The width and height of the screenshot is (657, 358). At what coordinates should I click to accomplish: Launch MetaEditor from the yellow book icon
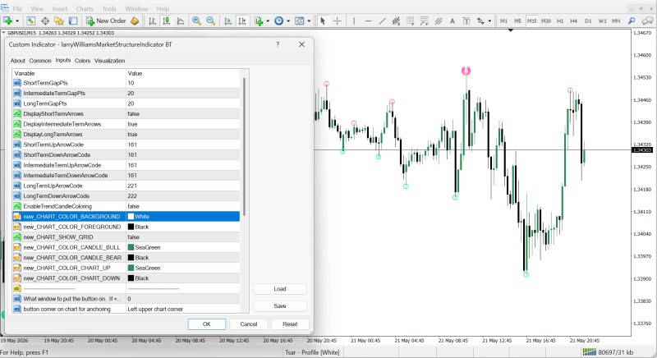(x=135, y=21)
